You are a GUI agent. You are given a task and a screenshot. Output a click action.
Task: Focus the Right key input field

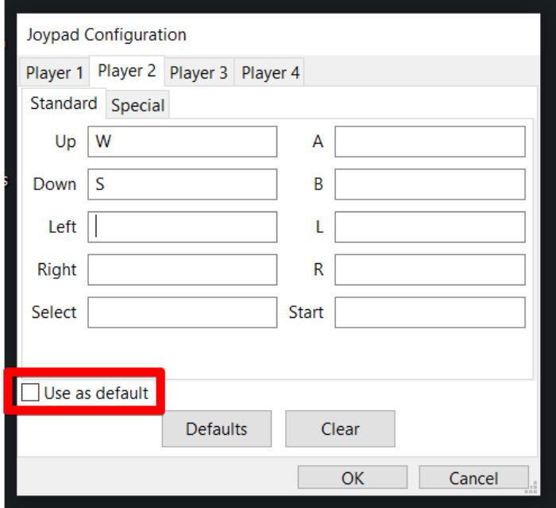pyautogui.click(x=182, y=270)
